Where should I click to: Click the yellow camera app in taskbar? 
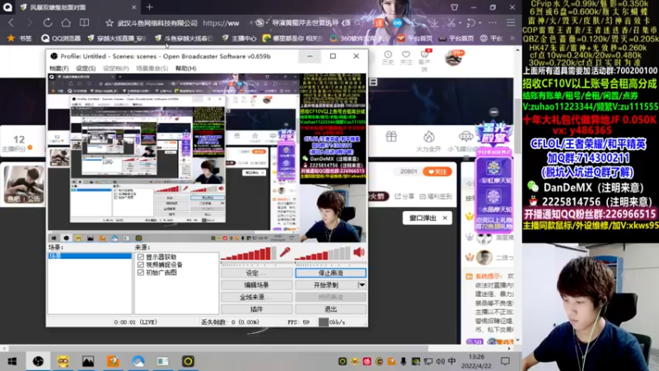[188, 361]
